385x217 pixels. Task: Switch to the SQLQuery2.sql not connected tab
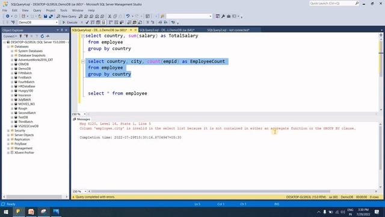(x=229, y=30)
